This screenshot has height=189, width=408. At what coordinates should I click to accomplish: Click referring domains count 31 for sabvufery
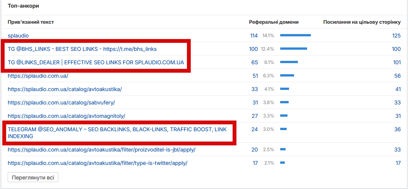(x=255, y=103)
